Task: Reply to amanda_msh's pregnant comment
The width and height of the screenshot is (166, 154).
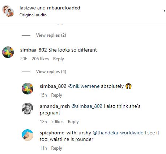Action: click(73, 122)
